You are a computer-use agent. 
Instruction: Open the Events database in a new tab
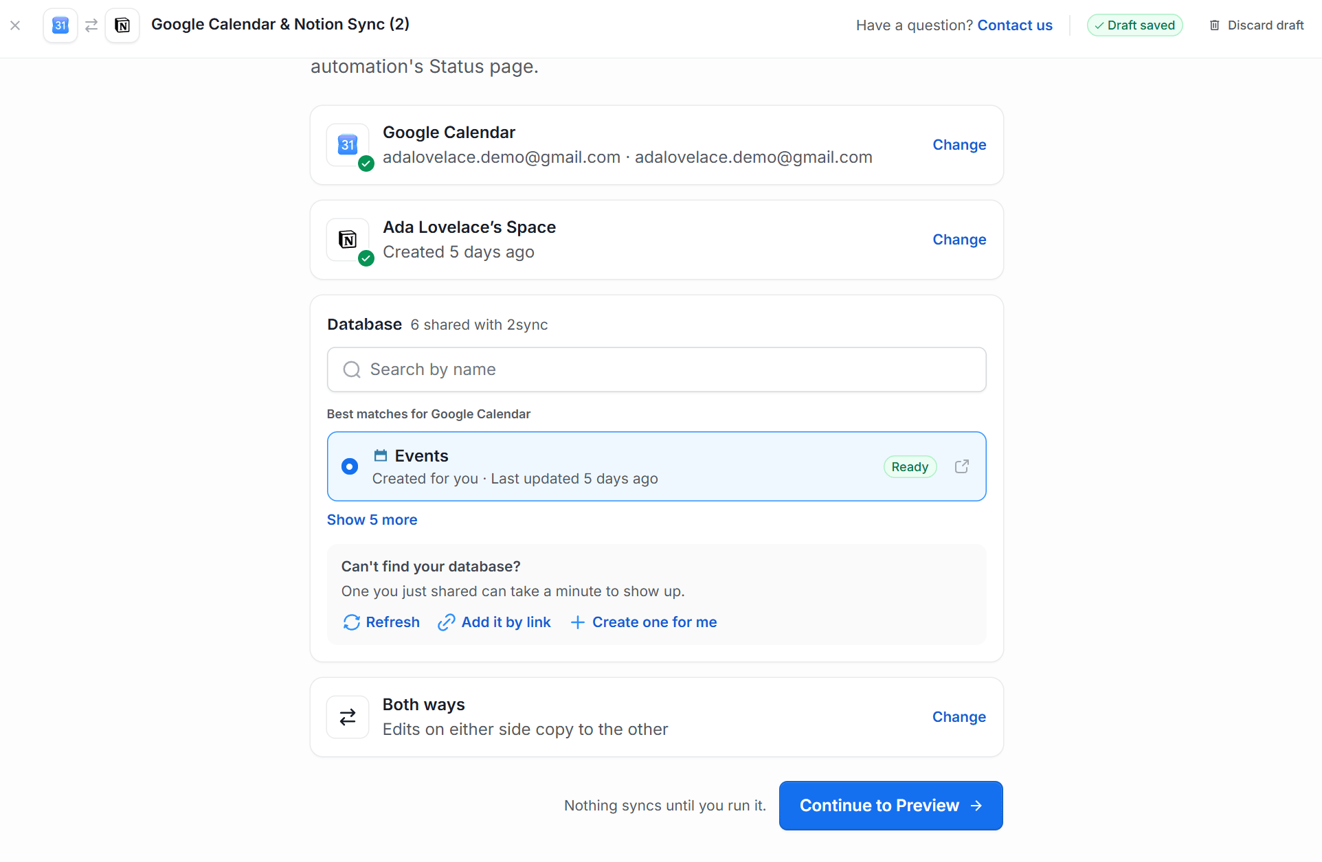click(x=962, y=466)
